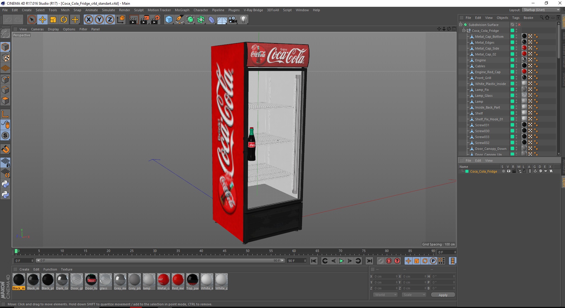Activate the Scale tool
Image resolution: width=565 pixels, height=308 pixels.
pos(53,20)
